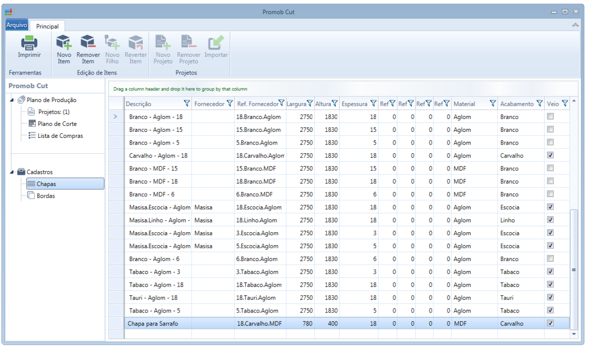This screenshot has height=346, width=589.
Task: Open the Arquivo menu tab
Action: 17,25
